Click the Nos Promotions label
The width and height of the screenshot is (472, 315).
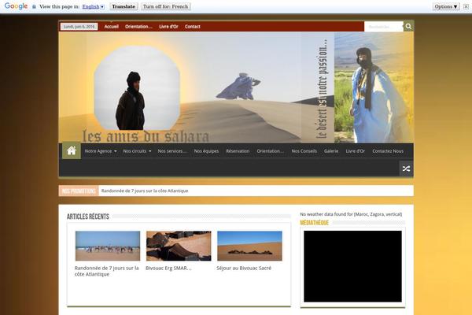tap(79, 191)
